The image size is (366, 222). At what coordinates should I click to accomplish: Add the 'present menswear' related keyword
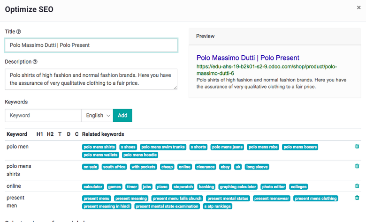pyautogui.click(x=272, y=199)
